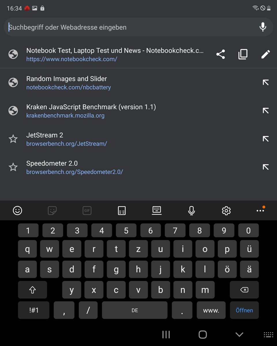Tap the voice search microphone in address bar
Screen dimensions: 277x346
(263, 27)
